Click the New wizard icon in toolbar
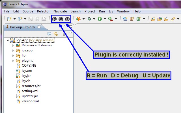 [x=9, y=19]
